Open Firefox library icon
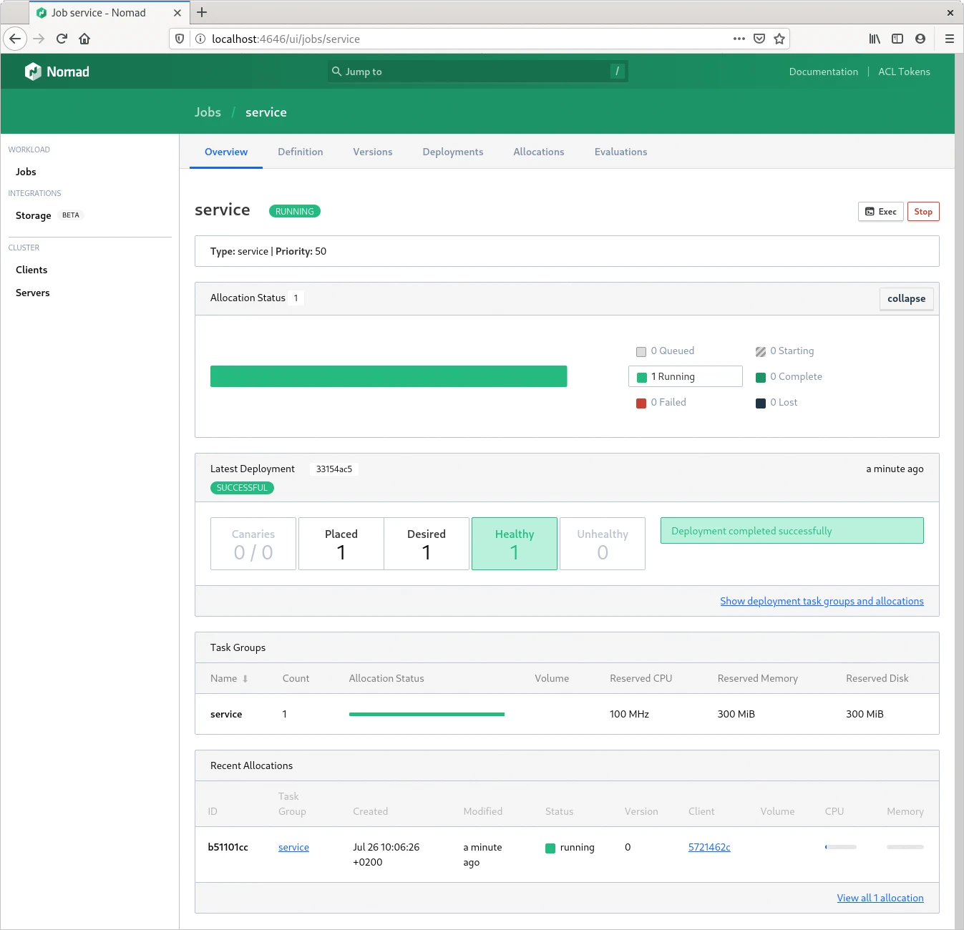Image resolution: width=964 pixels, height=930 pixels. click(875, 39)
